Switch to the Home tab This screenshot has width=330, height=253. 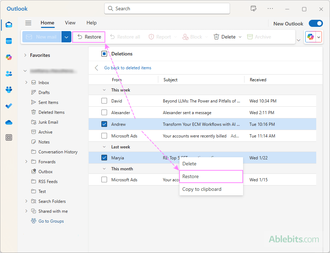click(47, 23)
